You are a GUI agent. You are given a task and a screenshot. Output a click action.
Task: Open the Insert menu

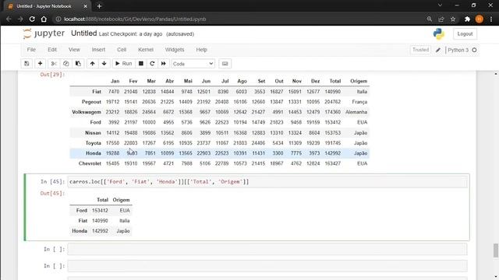(x=98, y=50)
